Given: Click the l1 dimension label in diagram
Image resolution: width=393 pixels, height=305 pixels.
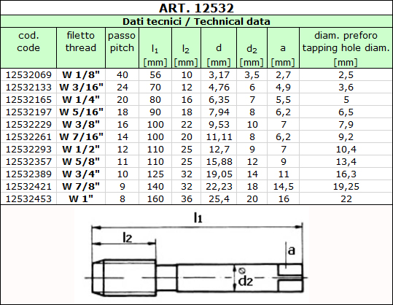Looking at the screenshot, I should click(198, 217).
